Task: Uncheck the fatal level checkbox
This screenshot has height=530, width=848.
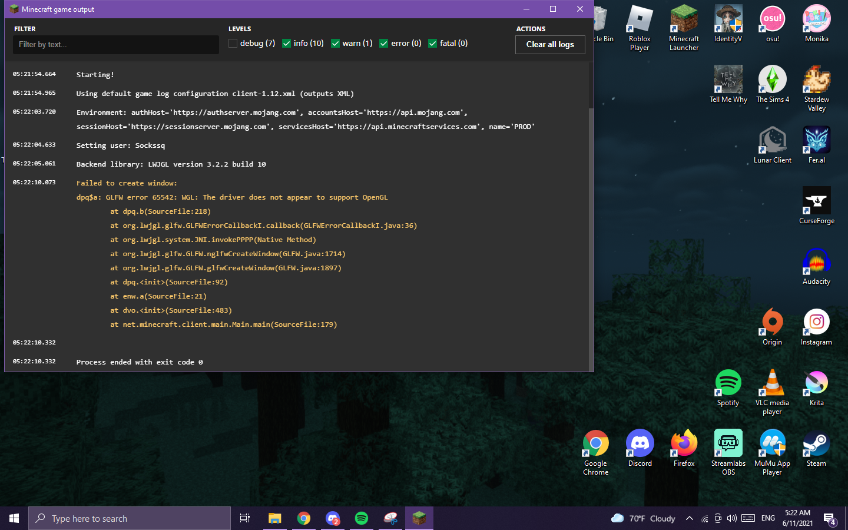Action: coord(433,44)
